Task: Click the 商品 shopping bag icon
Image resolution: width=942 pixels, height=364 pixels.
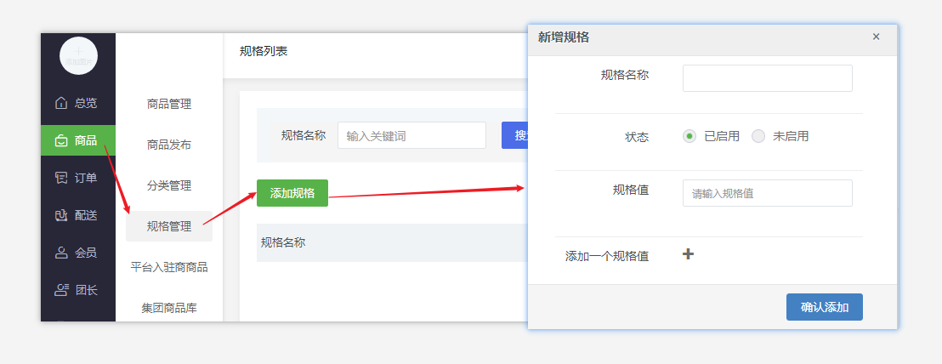Action: [x=61, y=140]
